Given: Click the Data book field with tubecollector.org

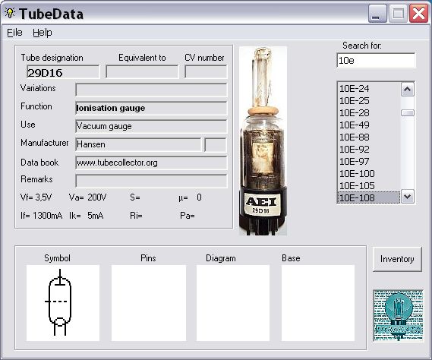Looking at the screenshot, I should (151, 163).
